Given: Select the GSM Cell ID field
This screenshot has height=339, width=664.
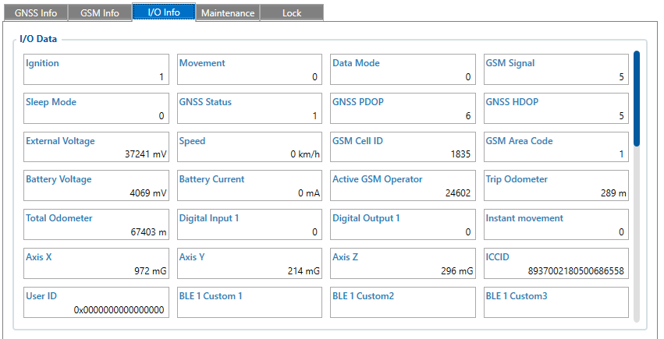Looking at the screenshot, I should pyautogui.click(x=403, y=147).
